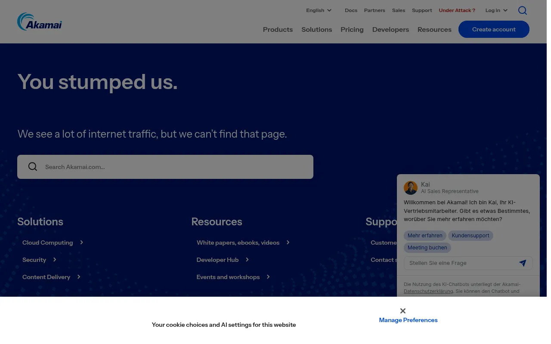This screenshot has width=551, height=344.
Task: Focus the Search Akamai.com input field
Action: [x=165, y=167]
